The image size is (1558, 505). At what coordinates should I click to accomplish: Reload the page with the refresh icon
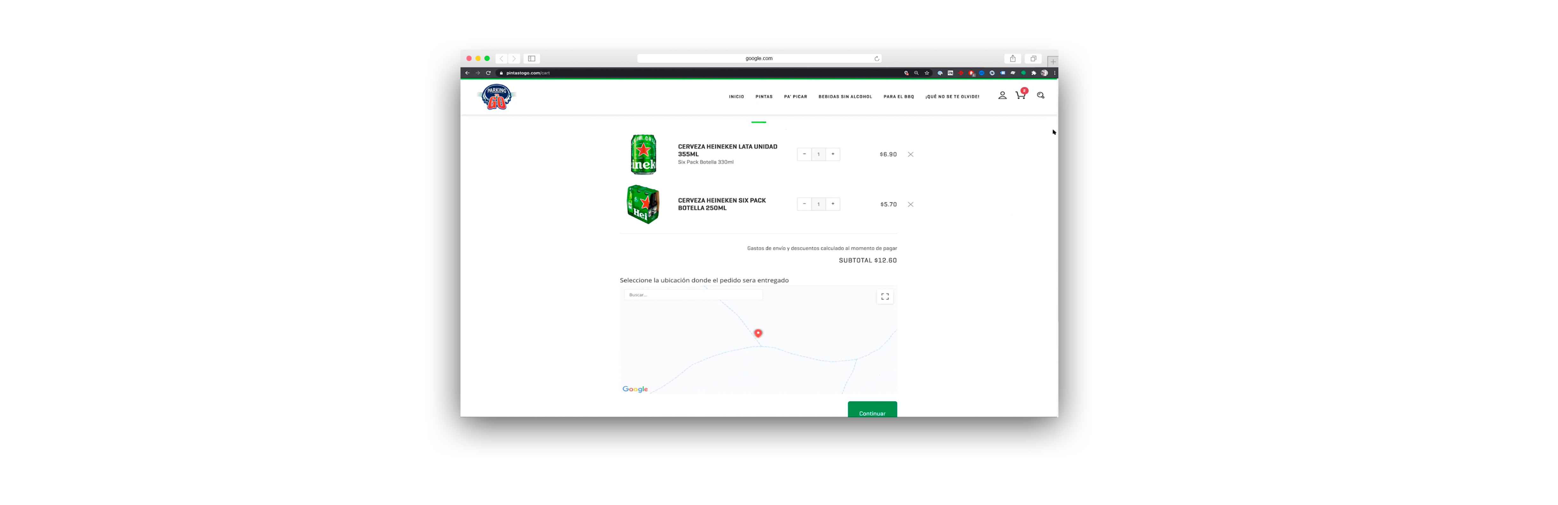pyautogui.click(x=488, y=72)
